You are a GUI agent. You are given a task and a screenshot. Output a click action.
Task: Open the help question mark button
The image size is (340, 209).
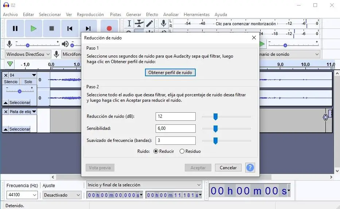(x=250, y=167)
